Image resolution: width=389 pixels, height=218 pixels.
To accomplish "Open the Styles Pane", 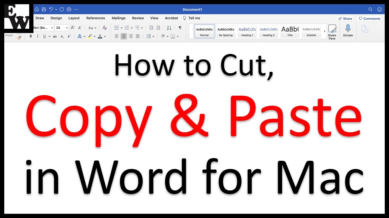I will coord(332,32).
